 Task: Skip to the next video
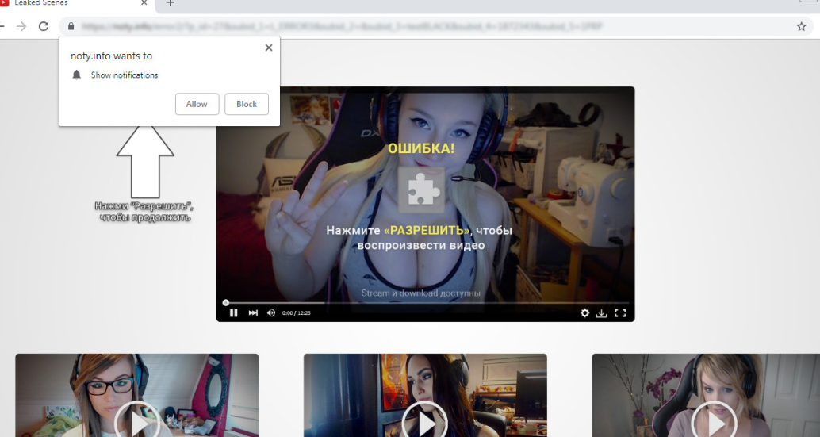(253, 312)
